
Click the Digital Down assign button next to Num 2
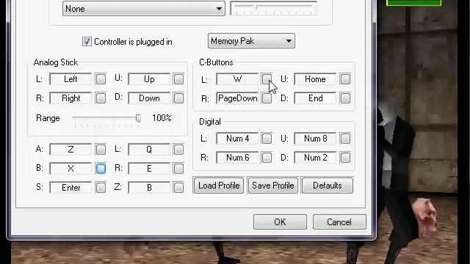point(345,158)
